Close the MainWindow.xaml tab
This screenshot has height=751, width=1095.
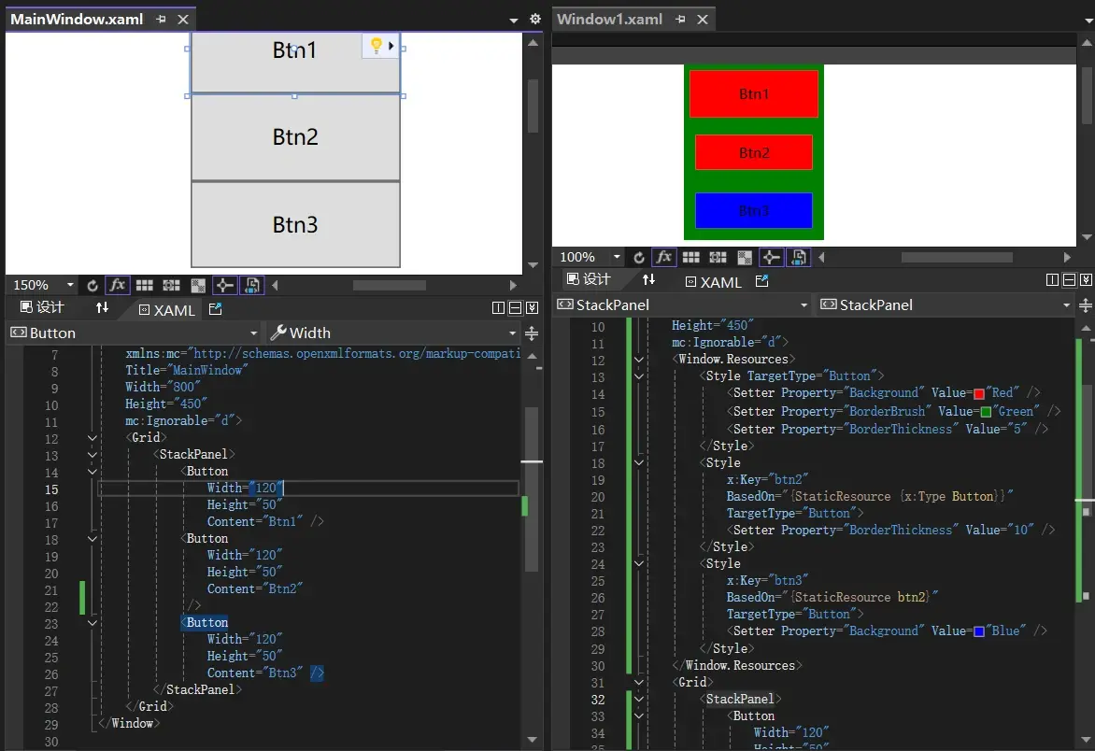click(x=183, y=20)
